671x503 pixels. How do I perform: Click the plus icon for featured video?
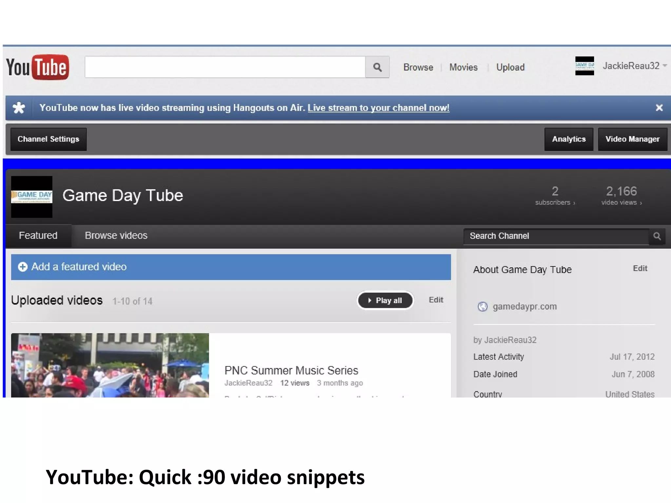(23, 267)
